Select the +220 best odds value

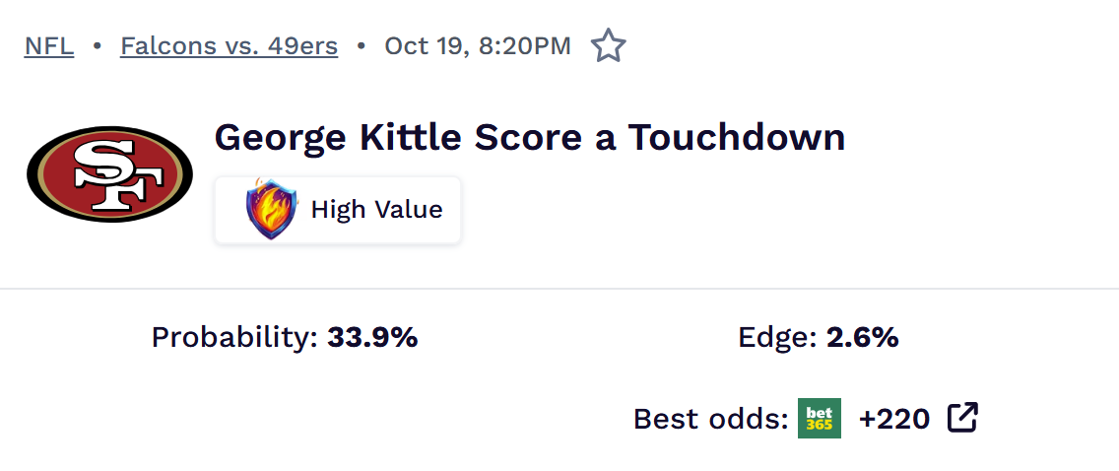click(x=893, y=420)
